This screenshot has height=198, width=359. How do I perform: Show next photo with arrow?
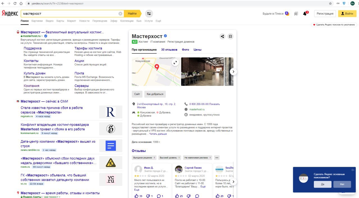point(233,72)
